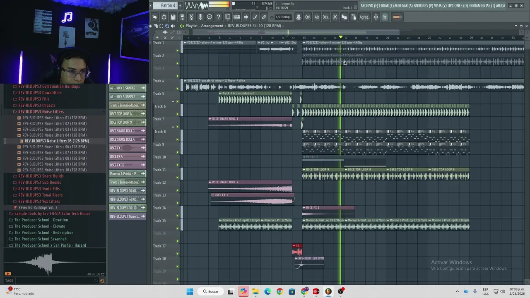Image resolution: width=530 pixels, height=298 pixels.
Task: Click the chain link icon in toolbar
Action: pyautogui.click(x=264, y=17)
